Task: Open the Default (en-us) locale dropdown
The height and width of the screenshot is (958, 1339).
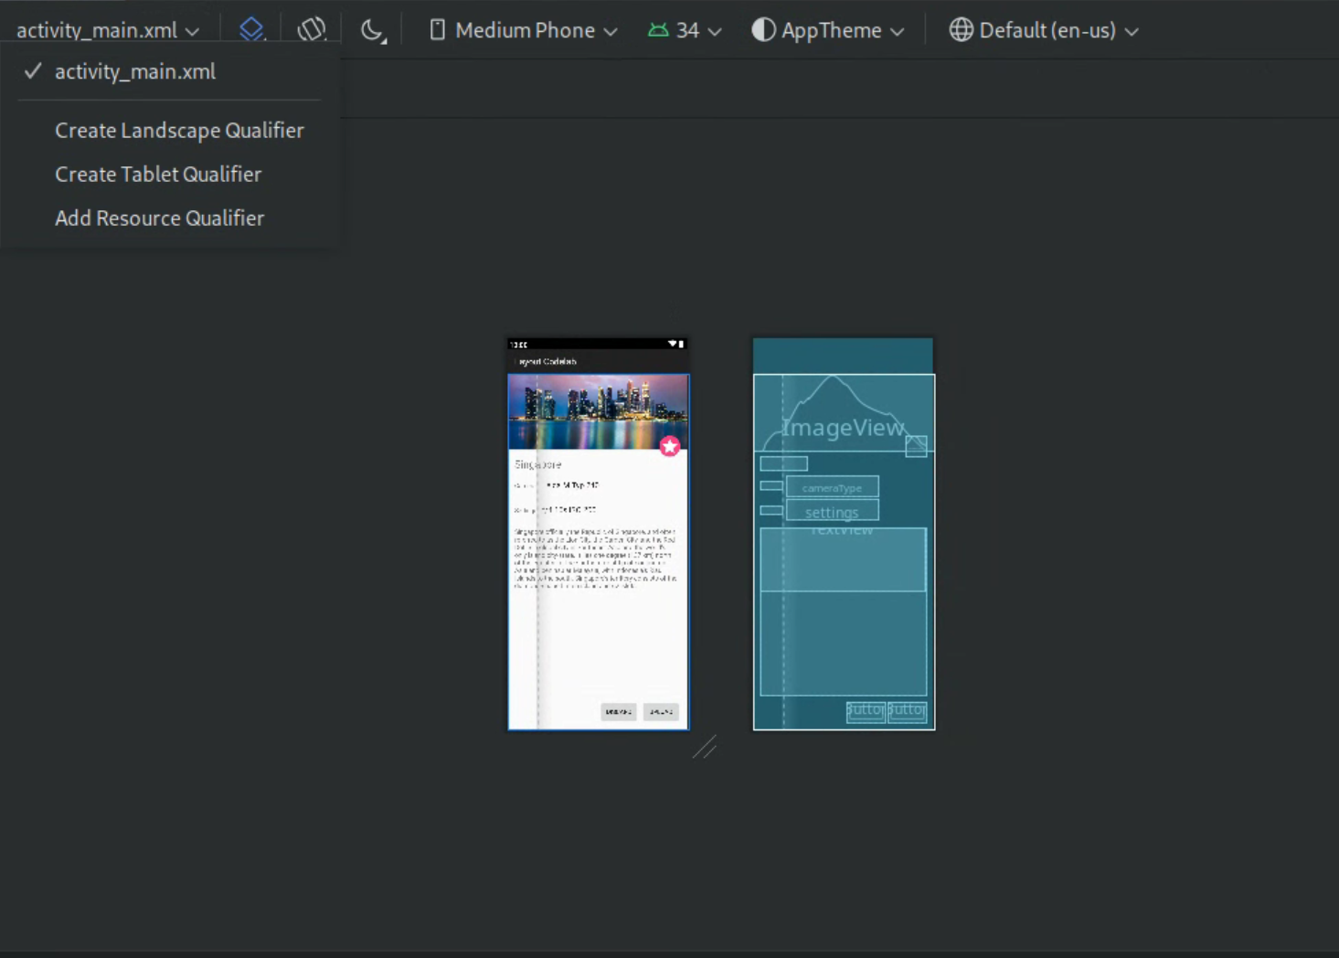Action: pyautogui.click(x=1044, y=30)
